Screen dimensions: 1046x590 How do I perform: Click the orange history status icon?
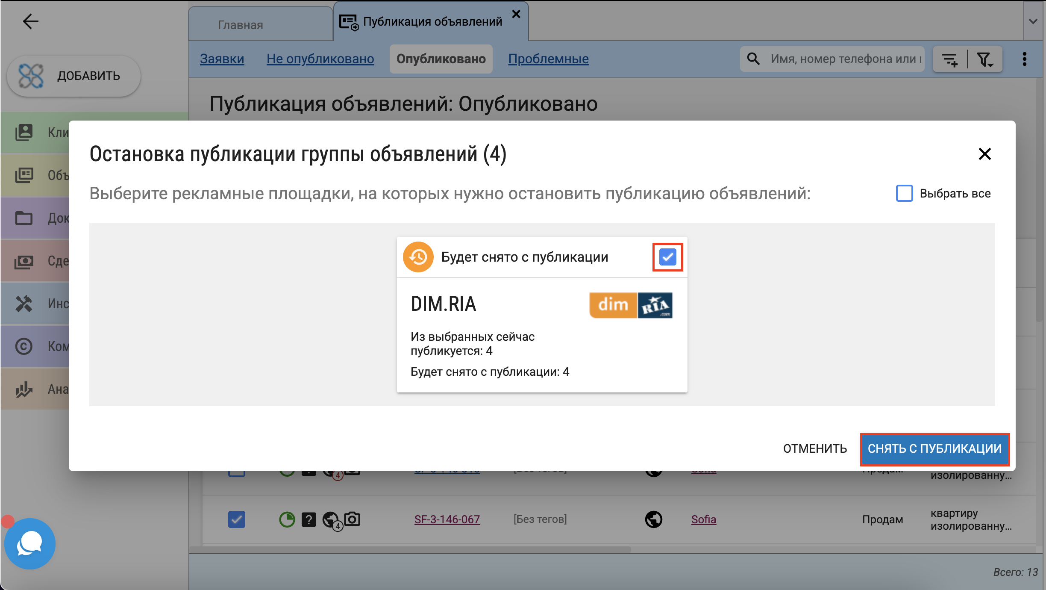(x=418, y=257)
